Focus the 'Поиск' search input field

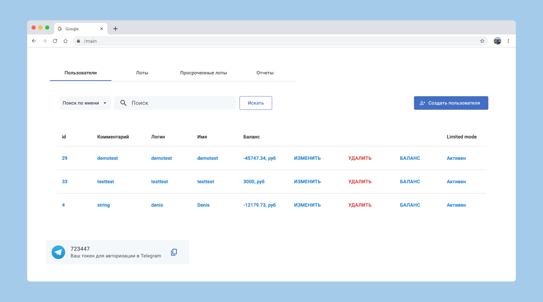pos(181,103)
